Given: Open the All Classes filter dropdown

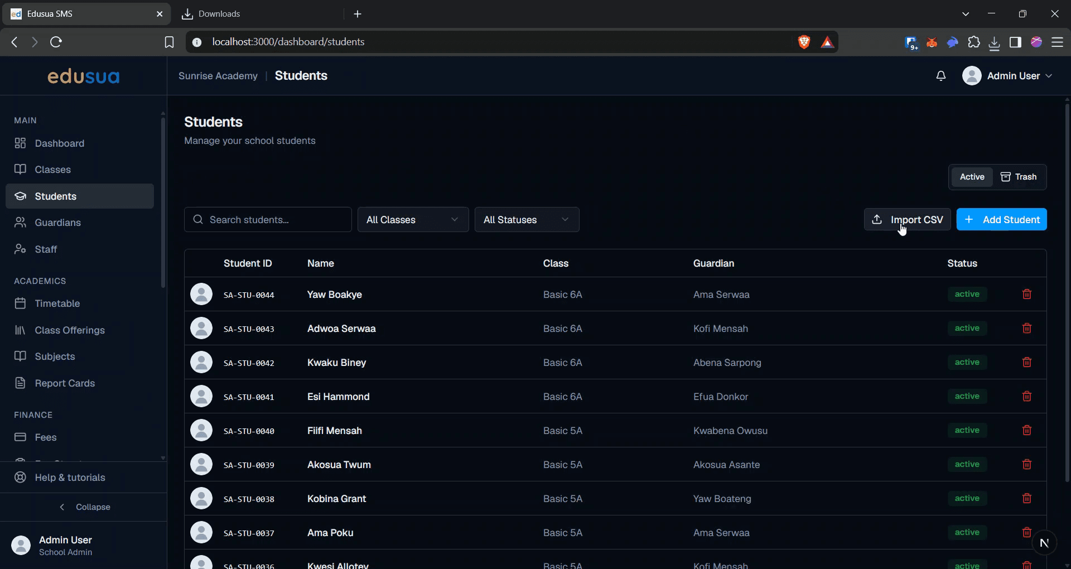Looking at the screenshot, I should pos(413,220).
